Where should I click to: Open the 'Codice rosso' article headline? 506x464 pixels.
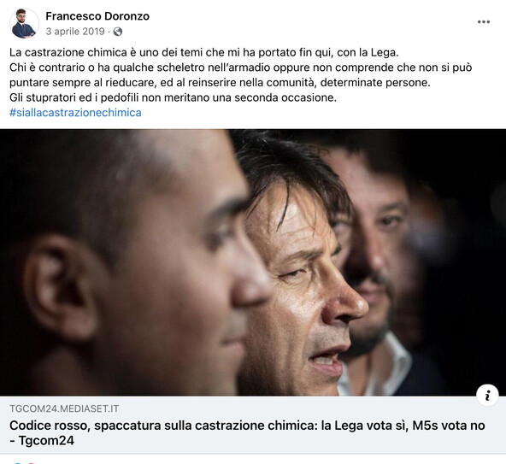click(x=247, y=426)
